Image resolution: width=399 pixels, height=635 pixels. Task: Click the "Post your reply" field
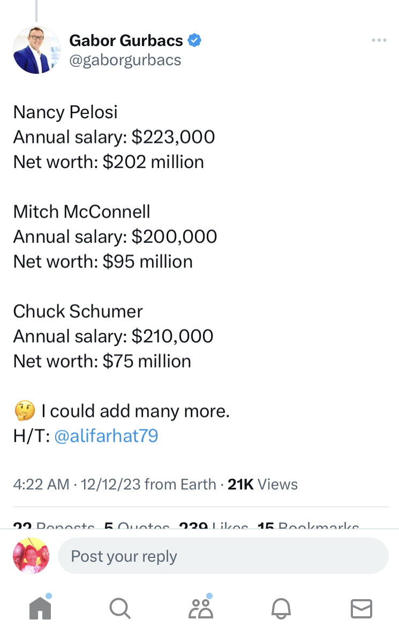[x=222, y=556]
